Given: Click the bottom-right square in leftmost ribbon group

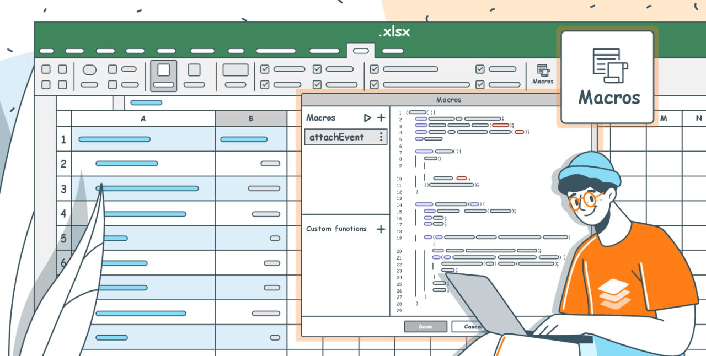Looking at the screenshot, I should coord(63,84).
